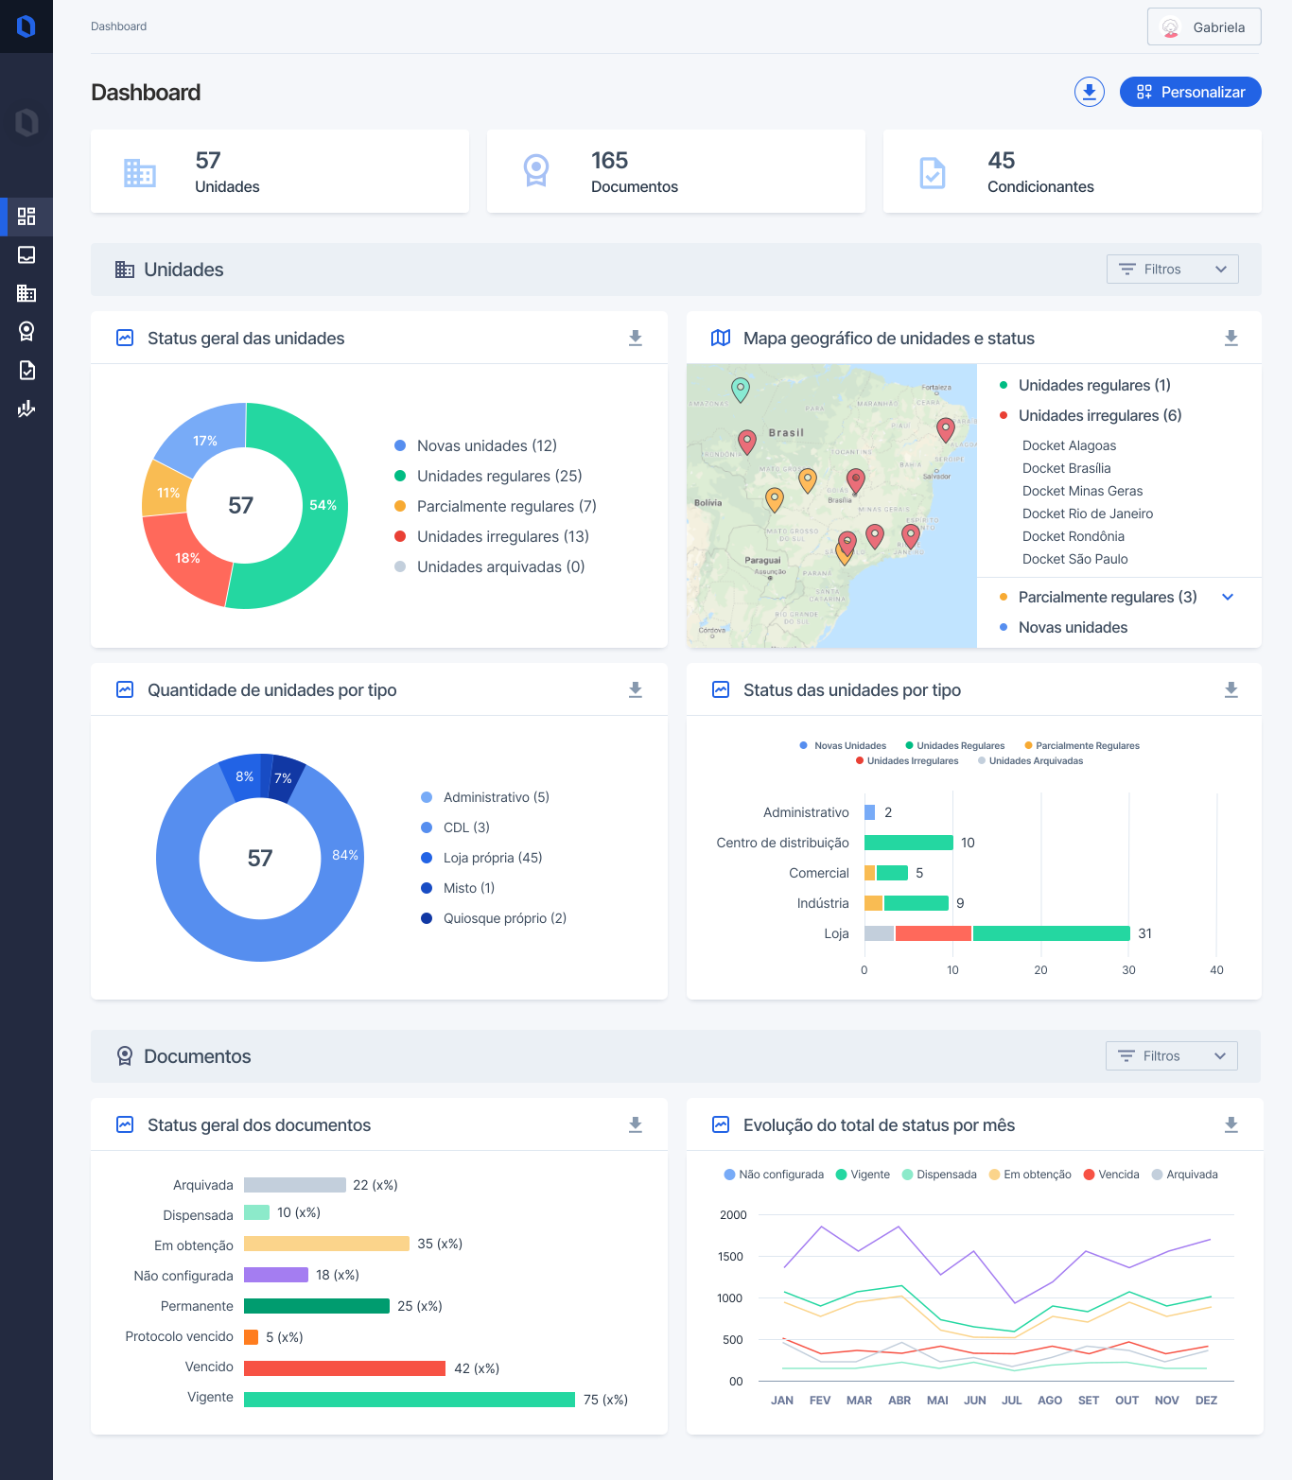Click the red map pin near Brasília
1292x1480 pixels.
[856, 480]
